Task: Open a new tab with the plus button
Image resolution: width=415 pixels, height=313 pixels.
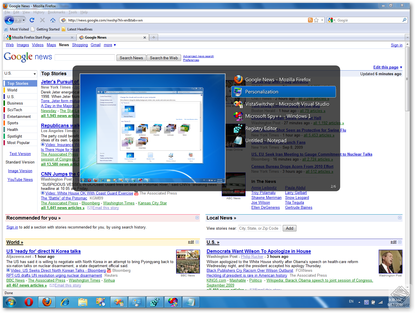Action: (x=154, y=37)
